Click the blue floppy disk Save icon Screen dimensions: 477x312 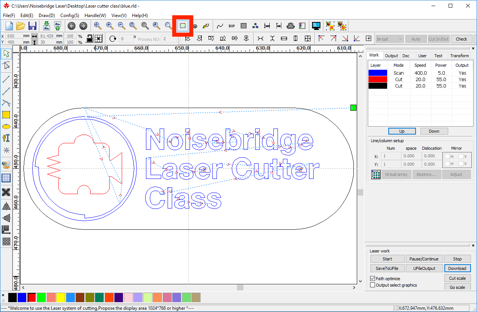pos(32,26)
